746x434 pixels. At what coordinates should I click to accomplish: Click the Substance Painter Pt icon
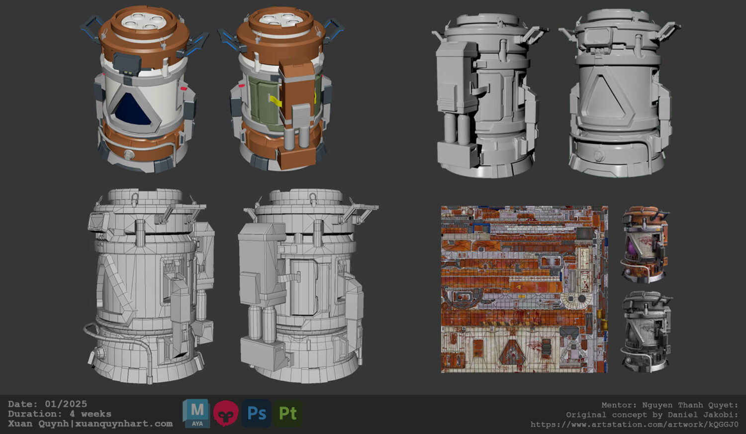[x=287, y=414]
